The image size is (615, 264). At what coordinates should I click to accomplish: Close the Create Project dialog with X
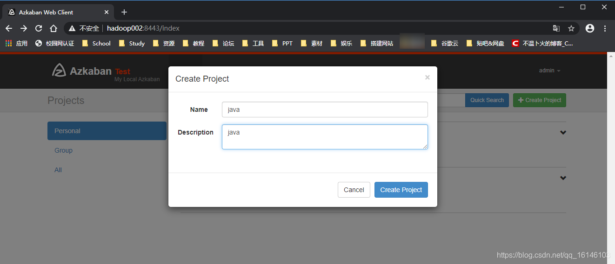pyautogui.click(x=427, y=77)
